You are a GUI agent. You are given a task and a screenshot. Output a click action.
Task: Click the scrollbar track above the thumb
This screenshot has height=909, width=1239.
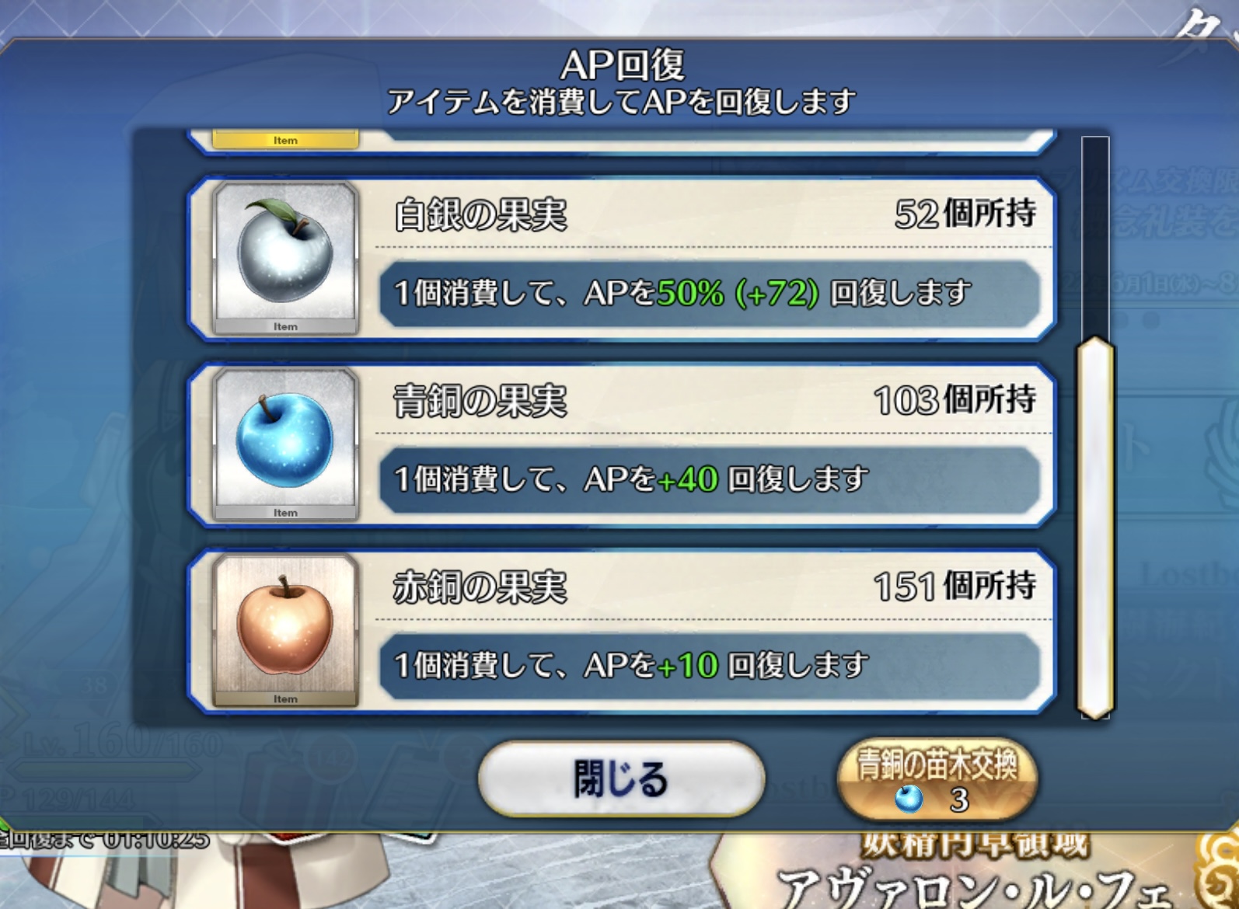pyautogui.click(x=1095, y=237)
